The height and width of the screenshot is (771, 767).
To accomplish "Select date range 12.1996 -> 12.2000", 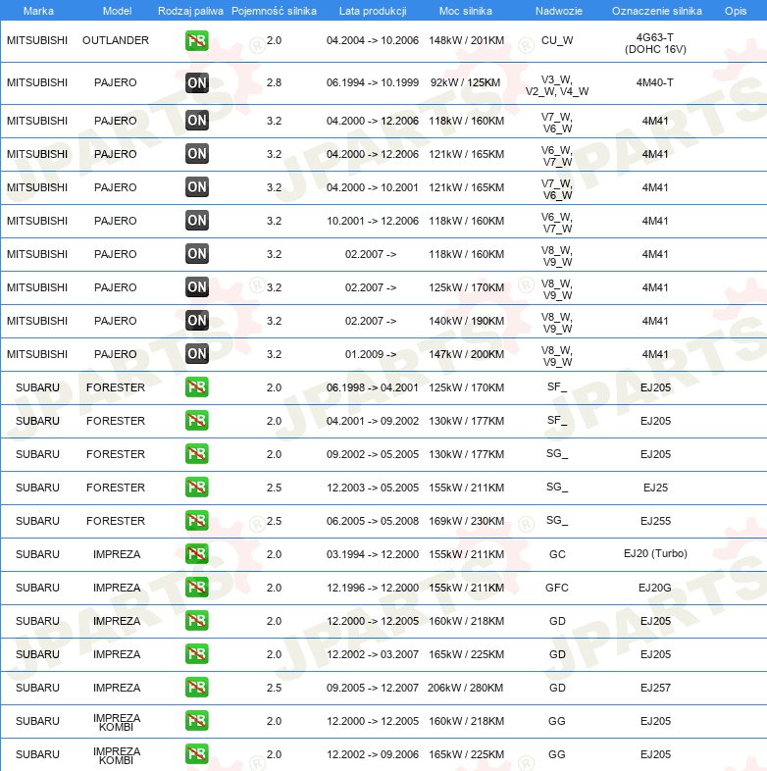I will pyautogui.click(x=373, y=588).
